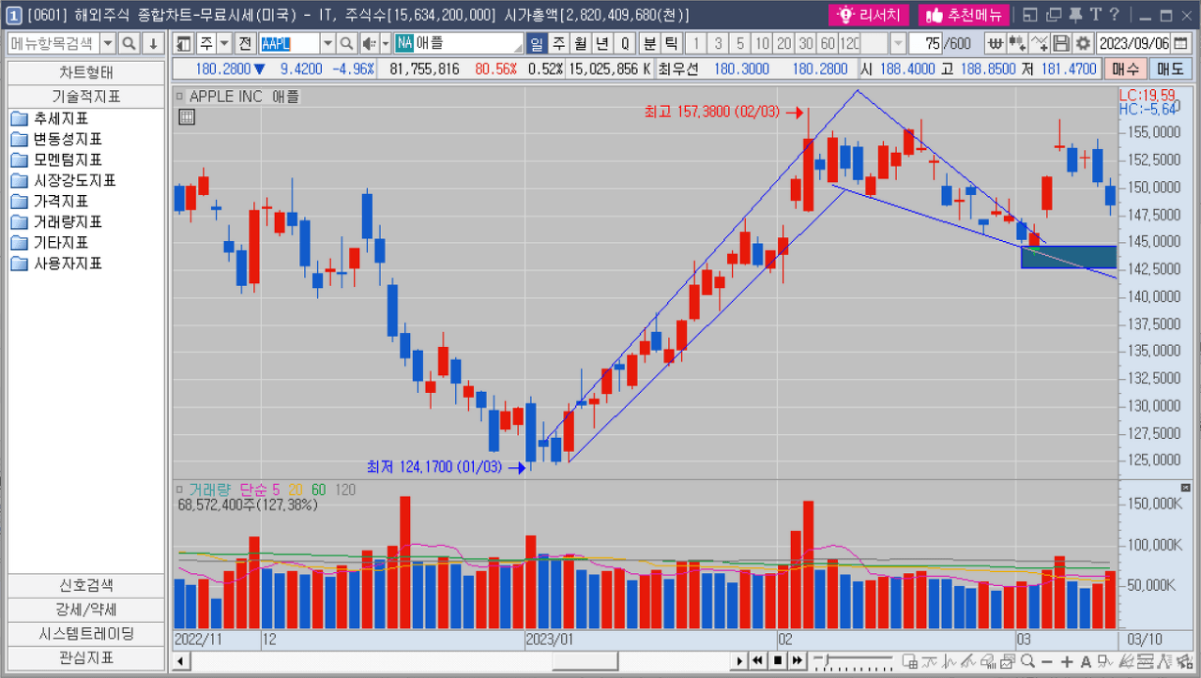This screenshot has height=678, width=1201.
Task: Click the replay fast-forward button
Action: (797, 661)
